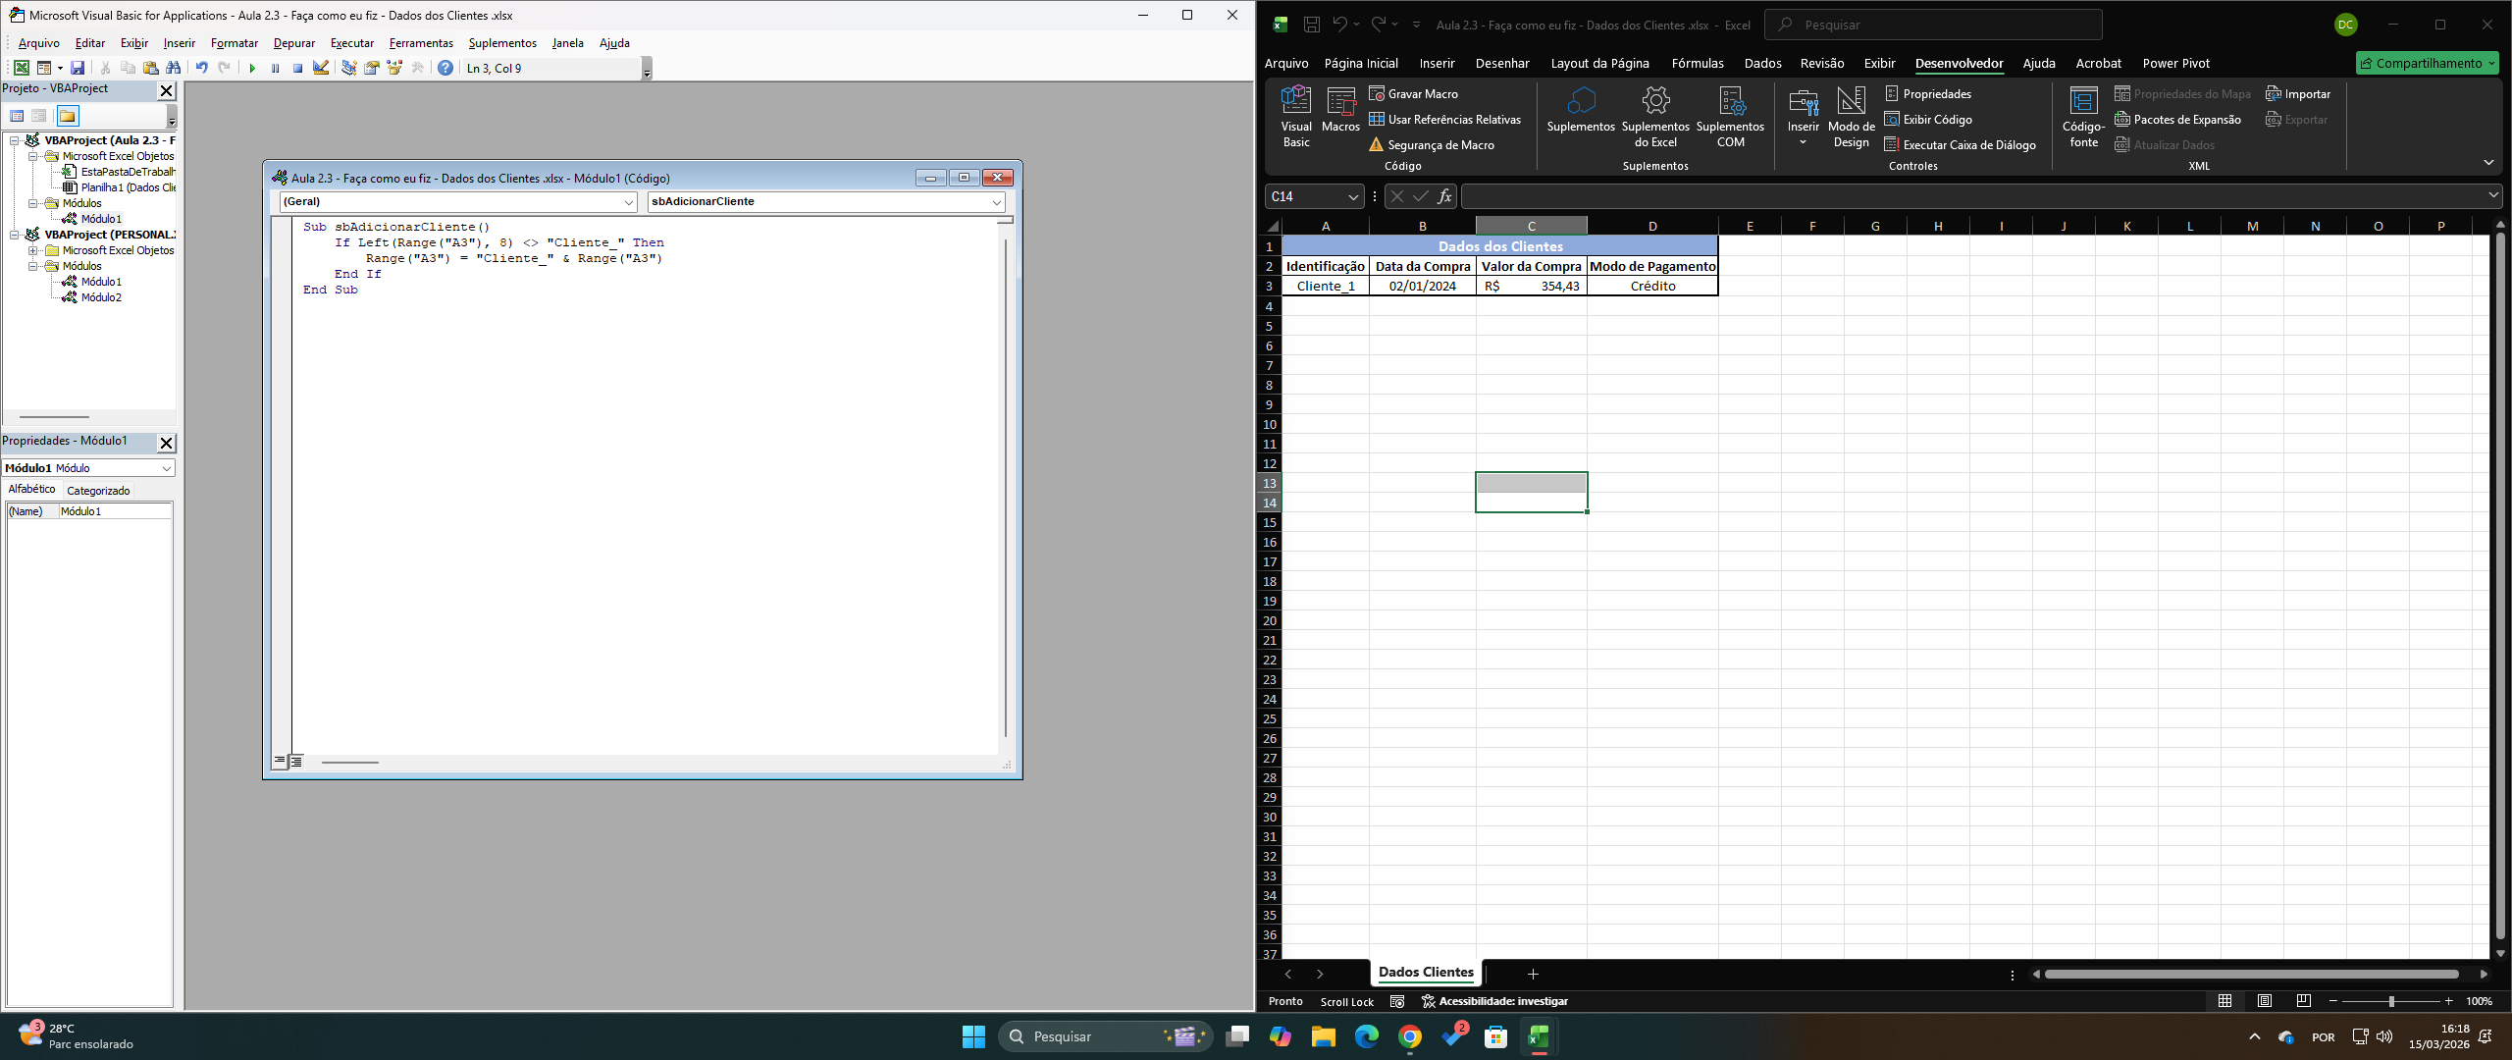Click the Macros icon in the ribbon
This screenshot has width=2512, height=1060.
coord(1340,110)
